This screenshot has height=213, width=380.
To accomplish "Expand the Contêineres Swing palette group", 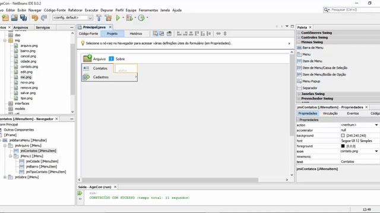I will pyautogui.click(x=299, y=33).
